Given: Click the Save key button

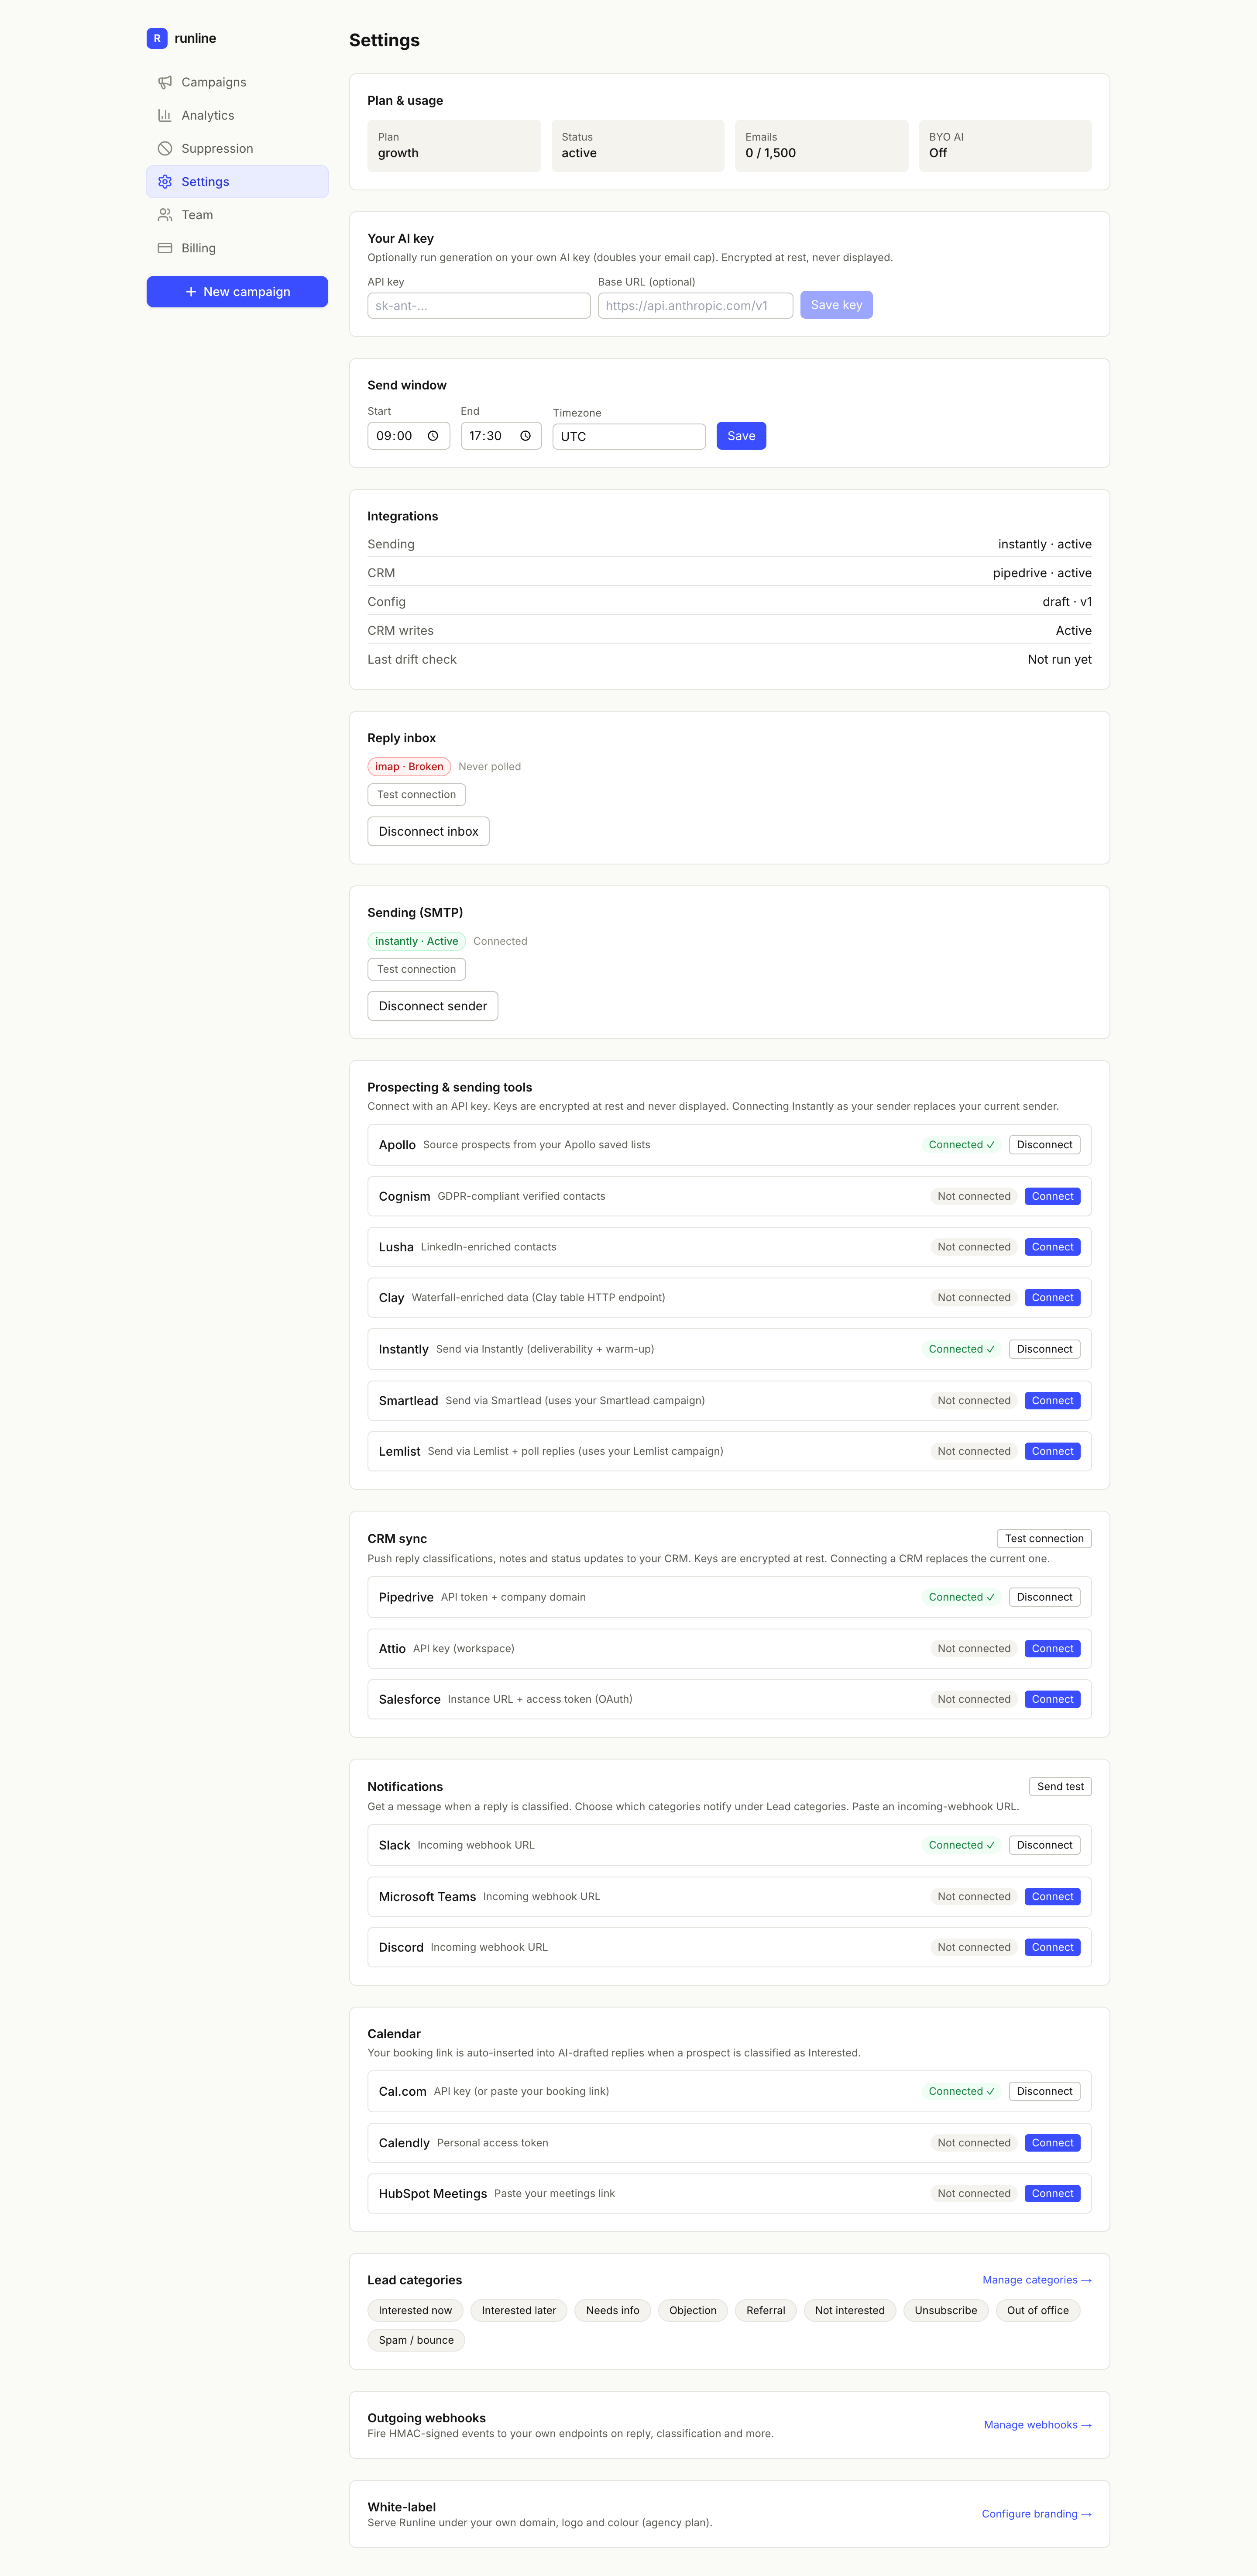Looking at the screenshot, I should pyautogui.click(x=836, y=305).
